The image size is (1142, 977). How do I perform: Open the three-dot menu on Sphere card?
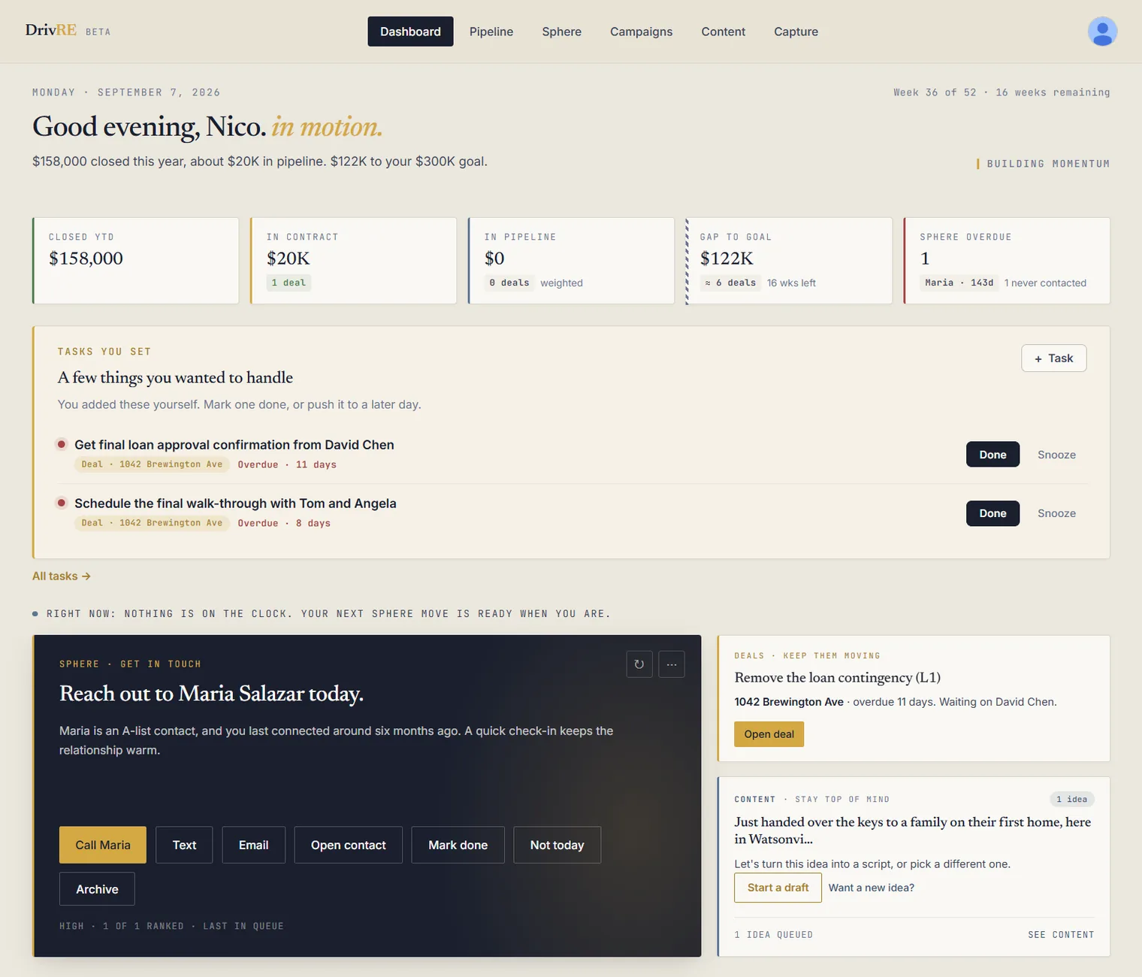pos(672,664)
